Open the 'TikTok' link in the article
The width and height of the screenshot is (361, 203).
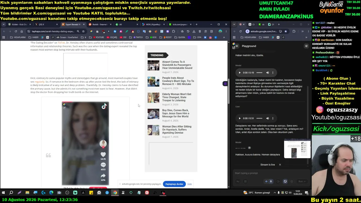click(x=61, y=43)
